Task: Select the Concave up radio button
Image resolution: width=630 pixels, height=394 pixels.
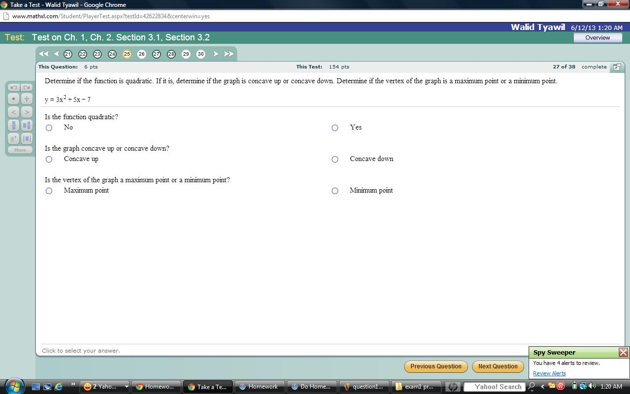Action: 49,159
